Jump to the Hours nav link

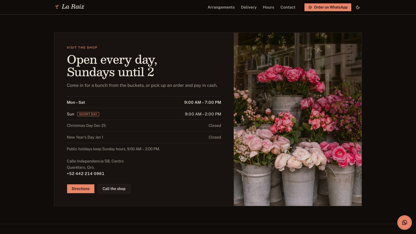point(268,7)
